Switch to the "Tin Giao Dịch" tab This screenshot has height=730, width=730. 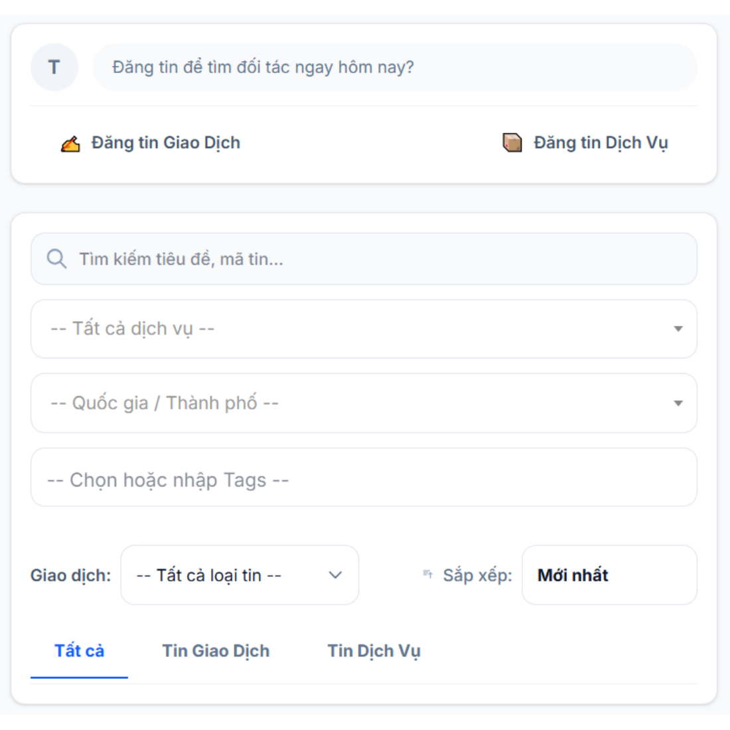pos(216,651)
